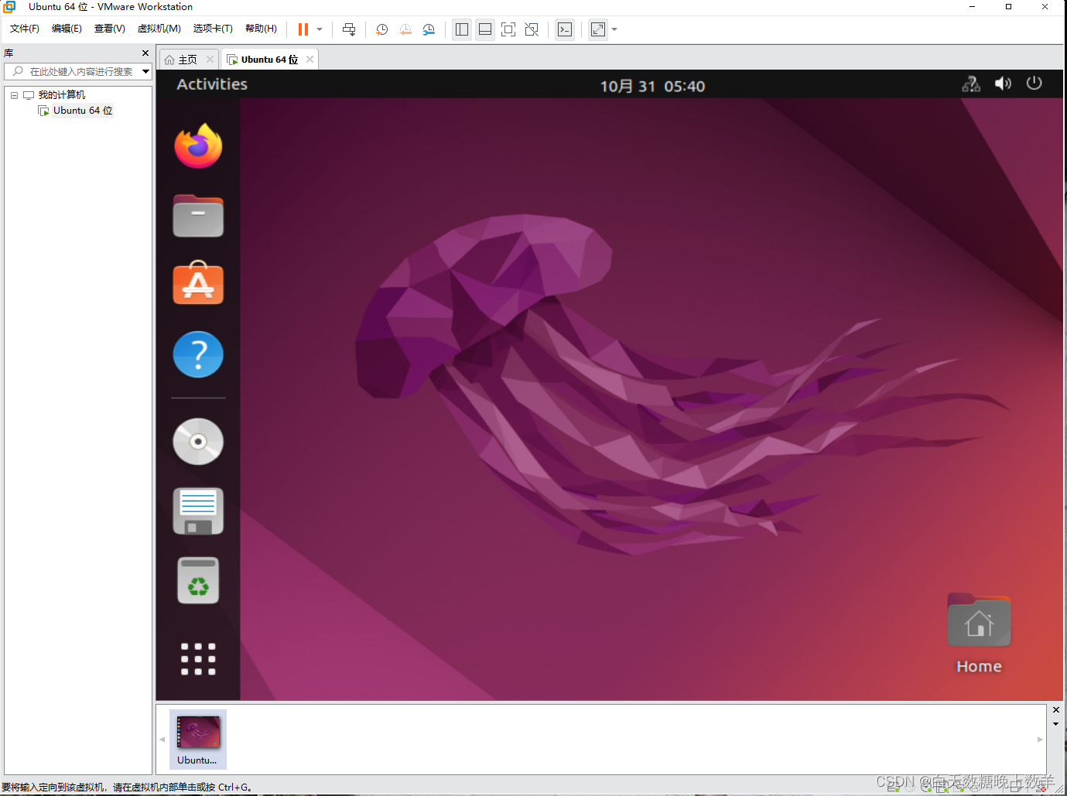Revert the VM to its previous snapshot
The width and height of the screenshot is (1067, 796).
point(405,29)
